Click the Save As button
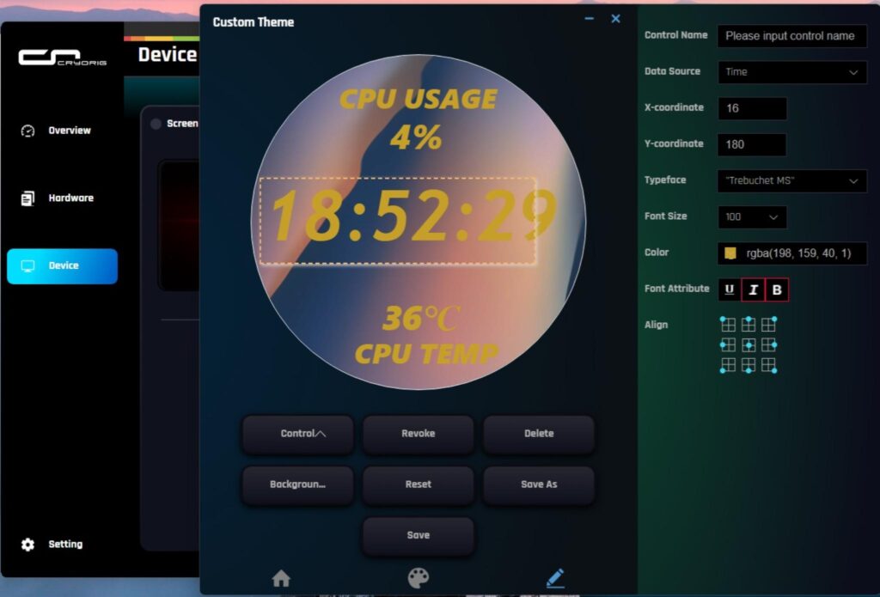The image size is (880, 597). (x=539, y=484)
